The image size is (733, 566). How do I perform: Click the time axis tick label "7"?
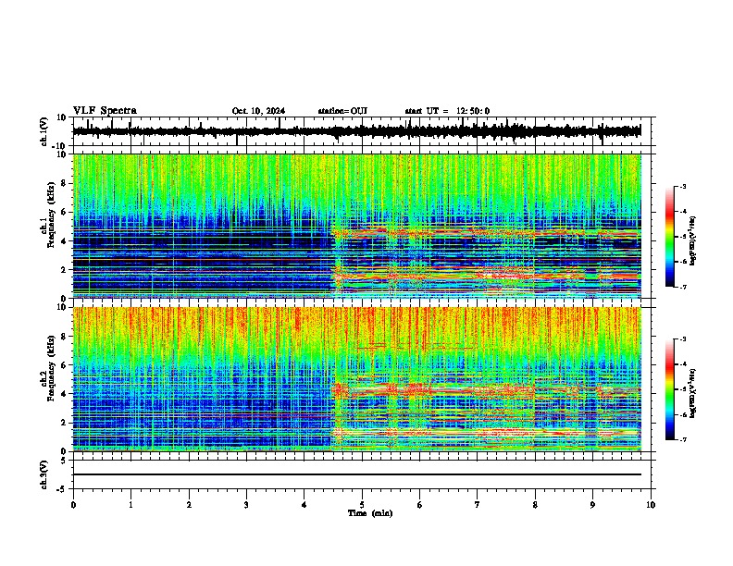click(x=478, y=505)
